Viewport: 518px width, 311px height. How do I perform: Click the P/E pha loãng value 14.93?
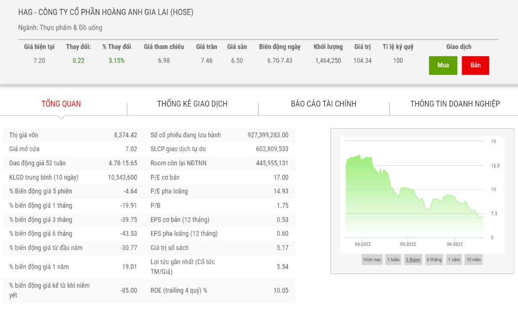pyautogui.click(x=281, y=192)
